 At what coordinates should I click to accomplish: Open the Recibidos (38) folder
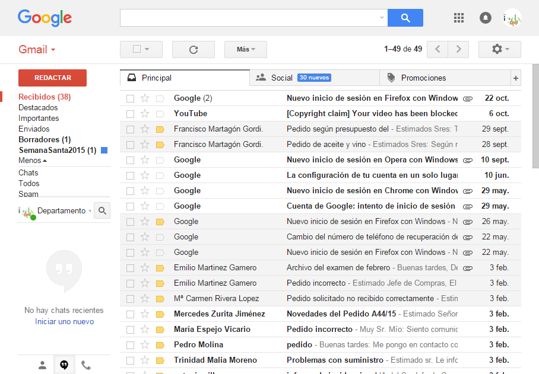(45, 97)
